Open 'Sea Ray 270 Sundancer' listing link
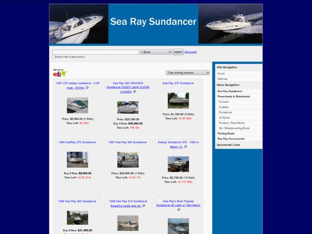312x234 pixels. tap(178, 83)
